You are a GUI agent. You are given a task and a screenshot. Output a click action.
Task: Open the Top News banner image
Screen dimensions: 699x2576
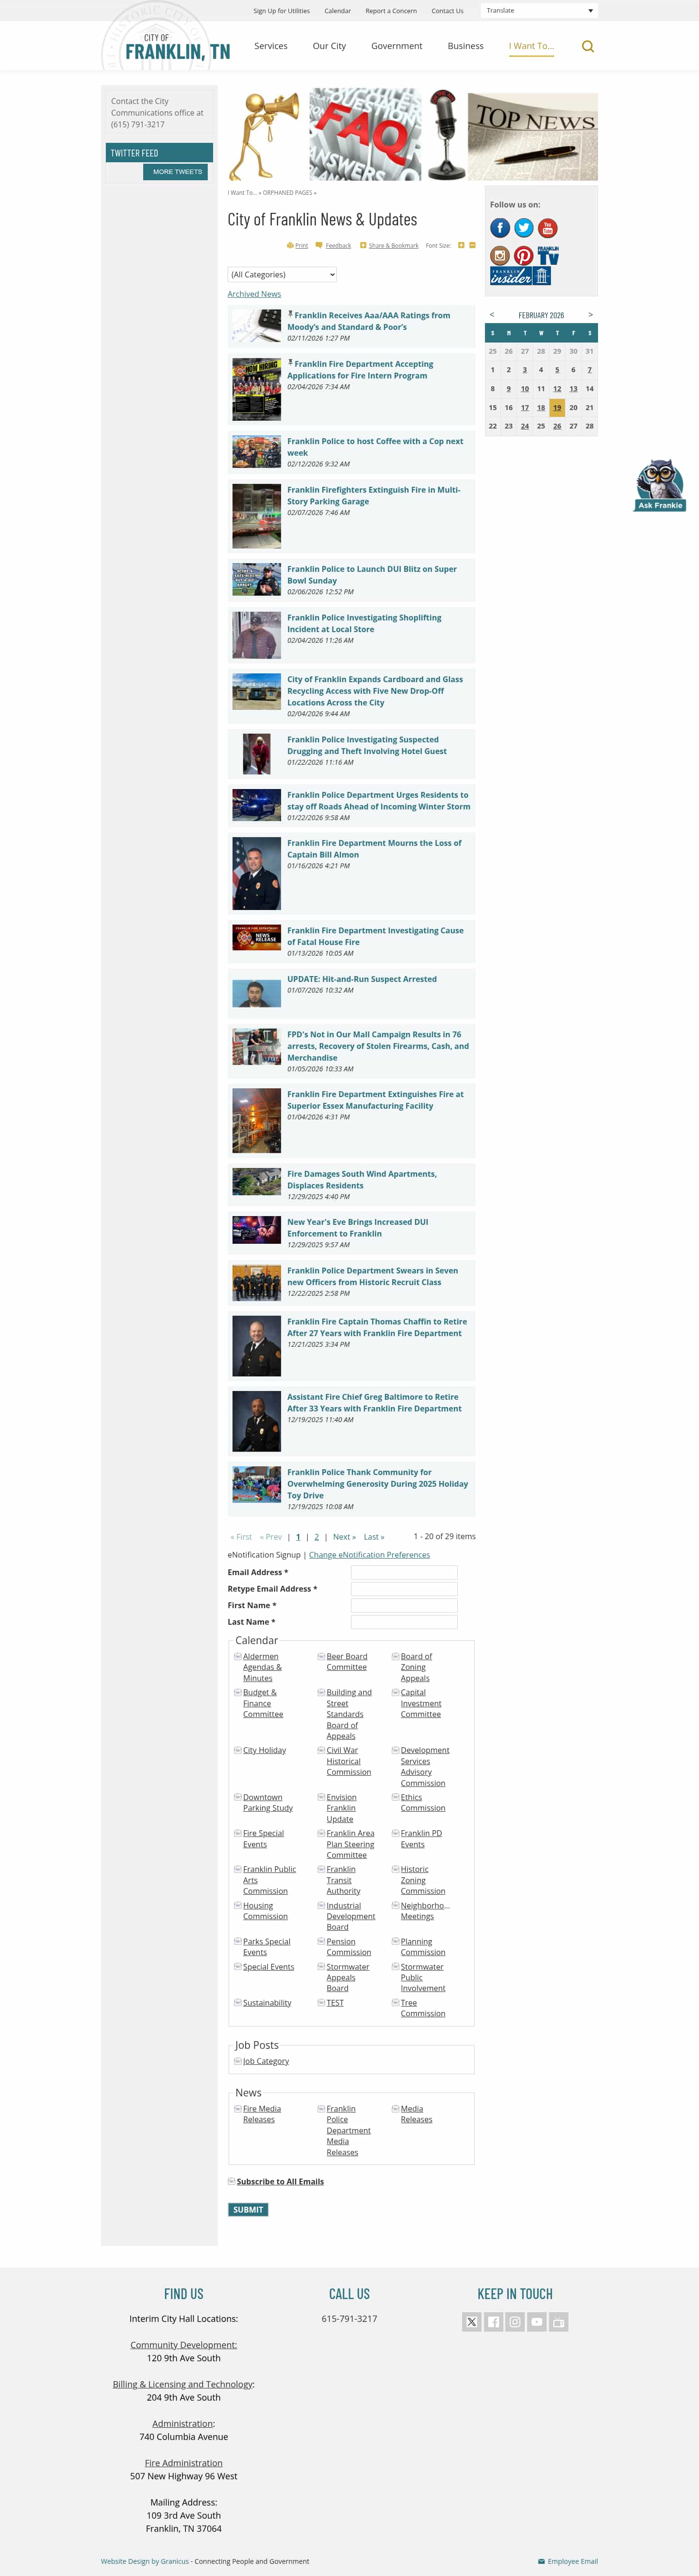click(533, 137)
